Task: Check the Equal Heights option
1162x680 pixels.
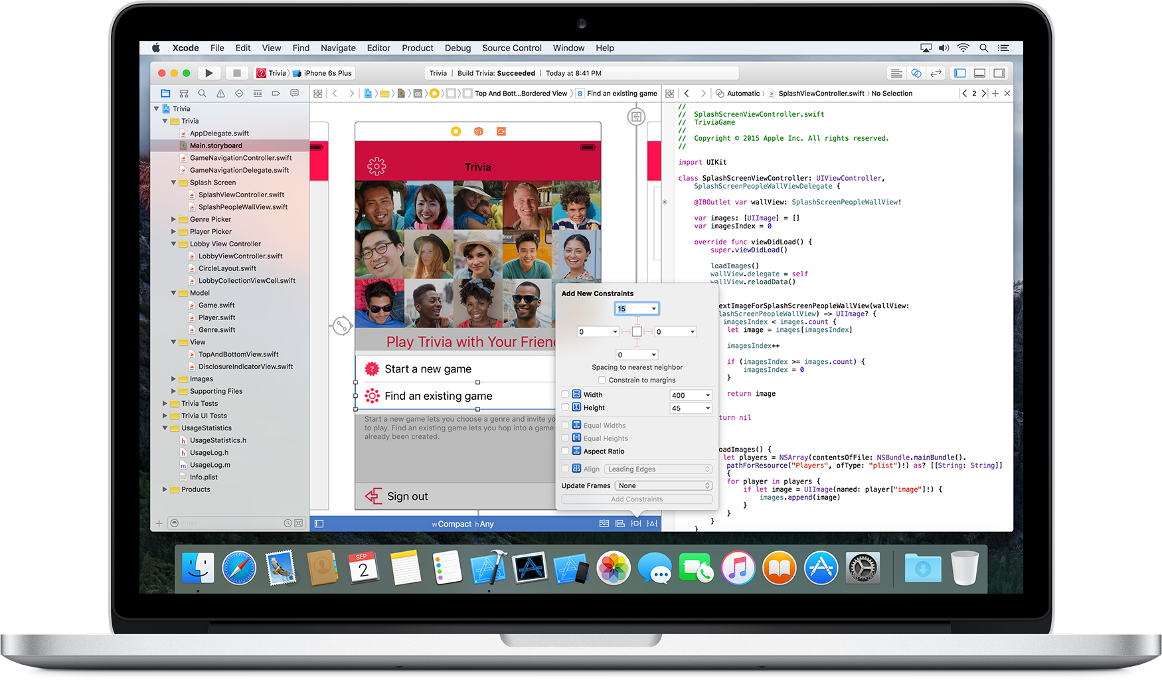Action: click(x=565, y=438)
